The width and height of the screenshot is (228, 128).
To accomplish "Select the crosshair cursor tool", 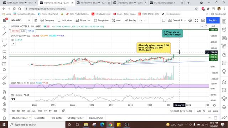I will point(4,28).
